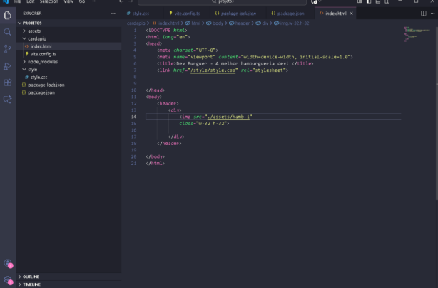Viewport: 438px width, 288px height.
Task: Open the Accounts icon in activity bar
Action: [x=8, y=264]
